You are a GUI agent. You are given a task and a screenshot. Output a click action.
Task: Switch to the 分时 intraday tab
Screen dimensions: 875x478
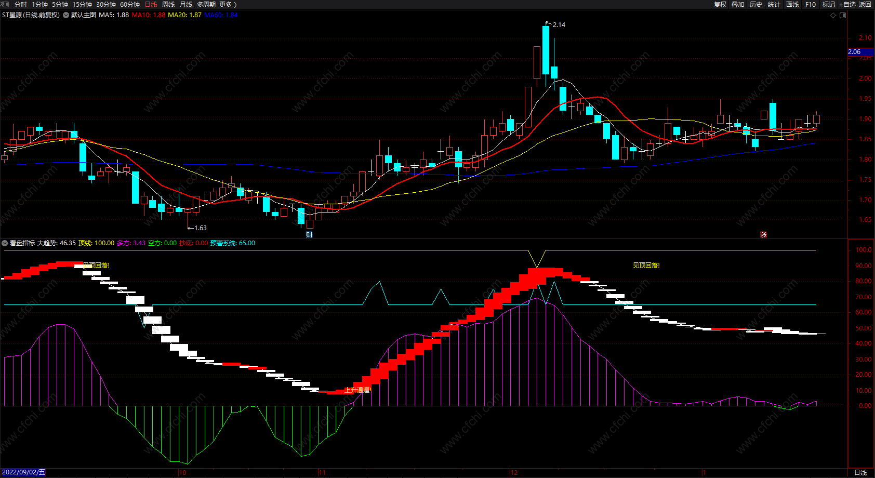(x=21, y=5)
